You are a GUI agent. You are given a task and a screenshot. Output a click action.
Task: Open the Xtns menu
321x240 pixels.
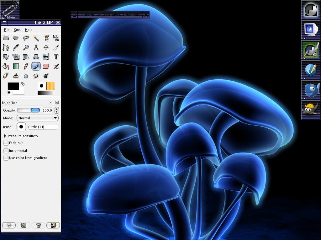(17, 30)
